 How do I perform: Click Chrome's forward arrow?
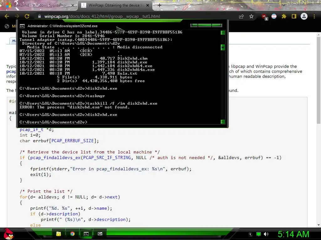(17, 16)
